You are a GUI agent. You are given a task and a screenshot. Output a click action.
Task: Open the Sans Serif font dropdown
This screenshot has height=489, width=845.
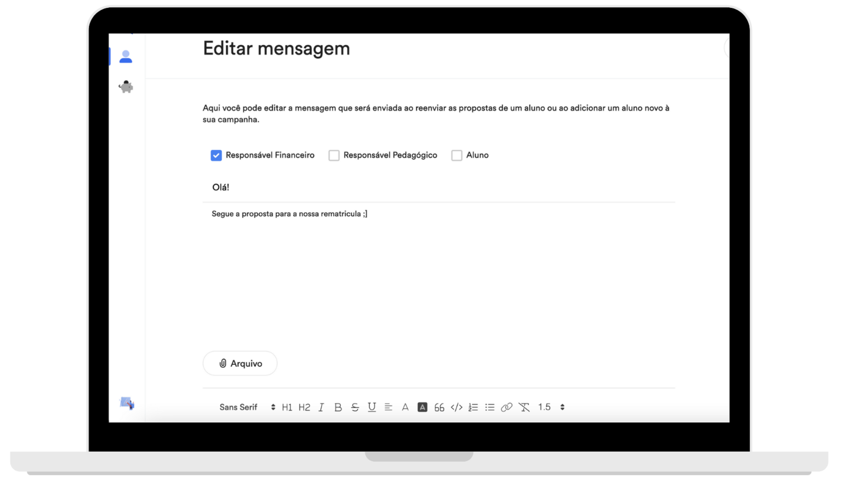[x=247, y=407]
